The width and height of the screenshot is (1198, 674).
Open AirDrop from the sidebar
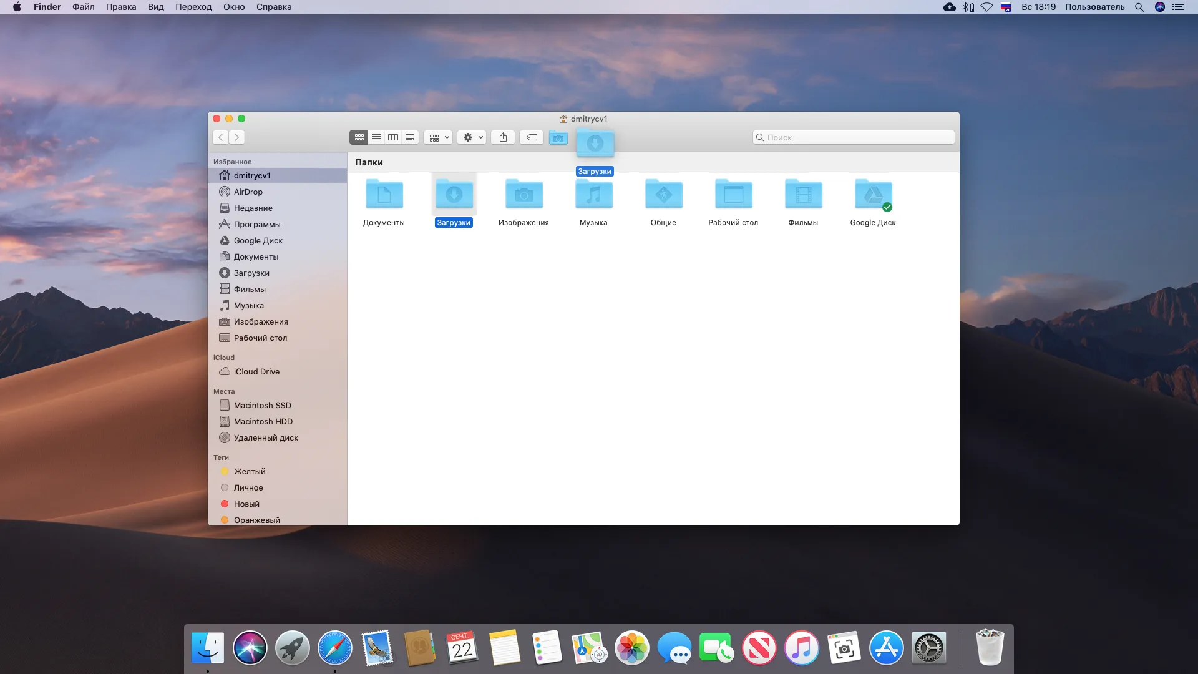tap(277, 192)
